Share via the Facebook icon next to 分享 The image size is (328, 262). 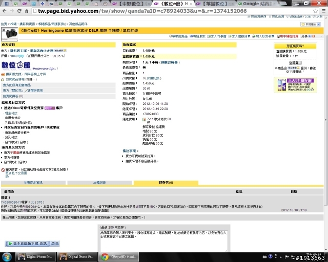[x=310, y=36]
